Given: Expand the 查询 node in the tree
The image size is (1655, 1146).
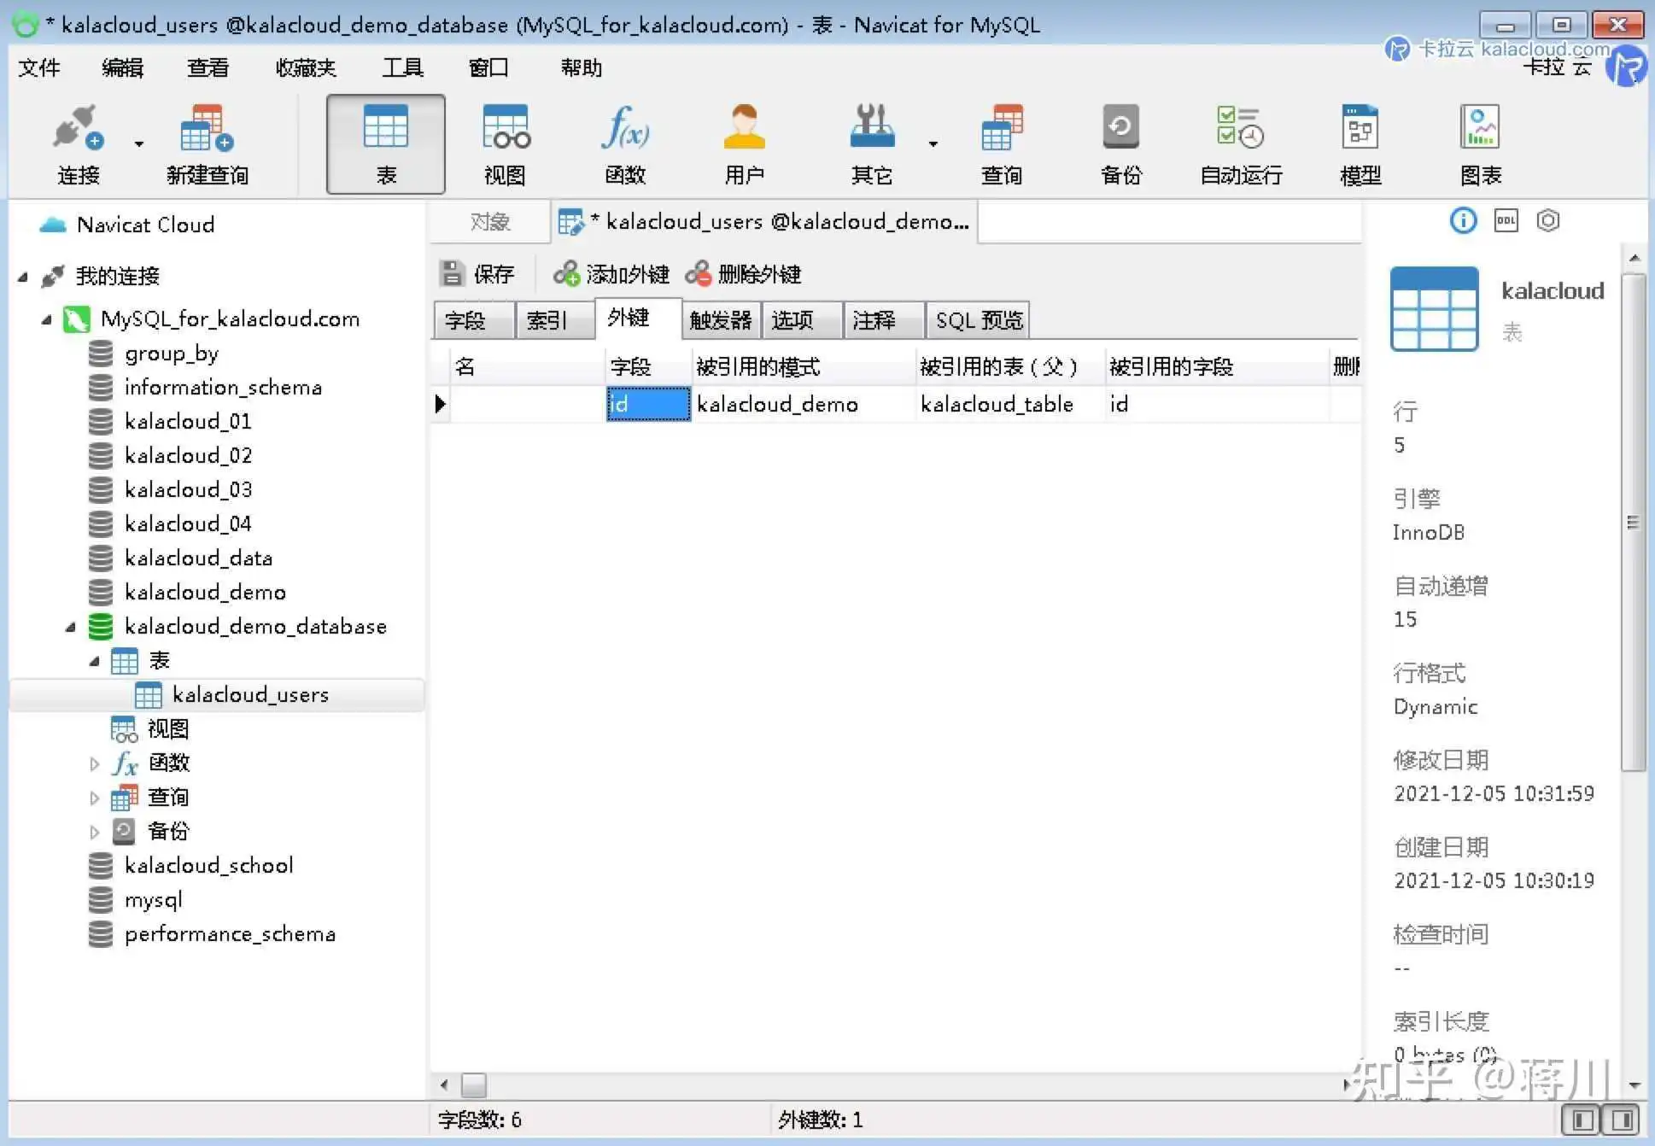Looking at the screenshot, I should [95, 798].
